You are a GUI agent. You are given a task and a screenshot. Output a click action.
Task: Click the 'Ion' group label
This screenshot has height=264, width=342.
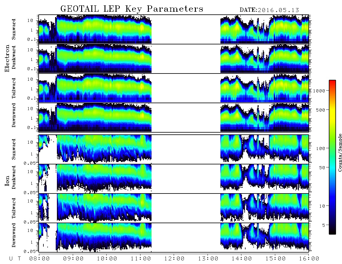coord(7,181)
